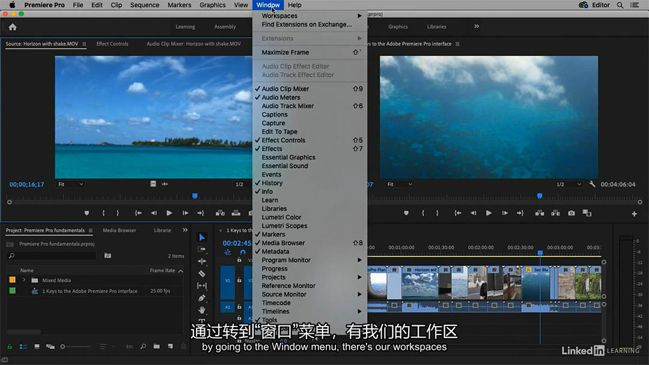
Task: Expand Source Monitor submenu
Action: click(x=309, y=294)
